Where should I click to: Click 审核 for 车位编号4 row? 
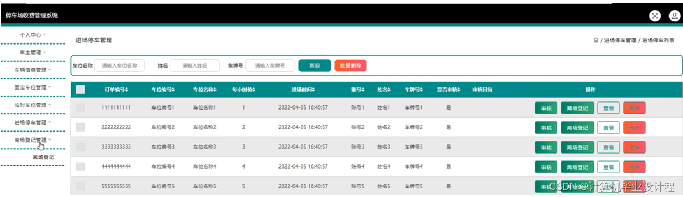point(546,167)
